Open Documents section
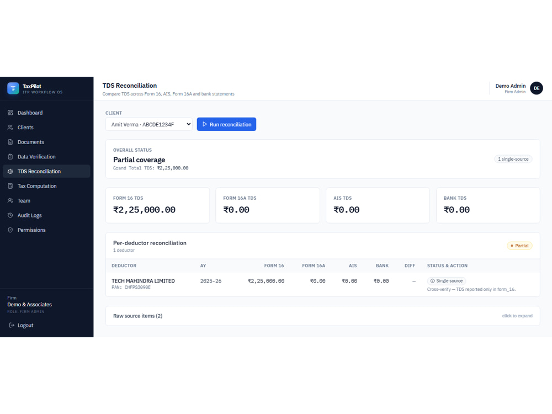This screenshot has height=414, width=552. tap(46, 142)
